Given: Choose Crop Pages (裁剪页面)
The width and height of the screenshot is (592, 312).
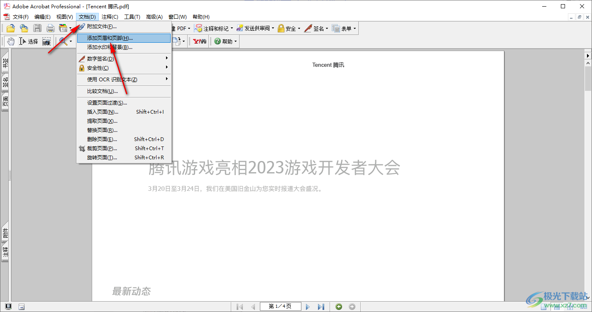Looking at the screenshot, I should 124,149.
